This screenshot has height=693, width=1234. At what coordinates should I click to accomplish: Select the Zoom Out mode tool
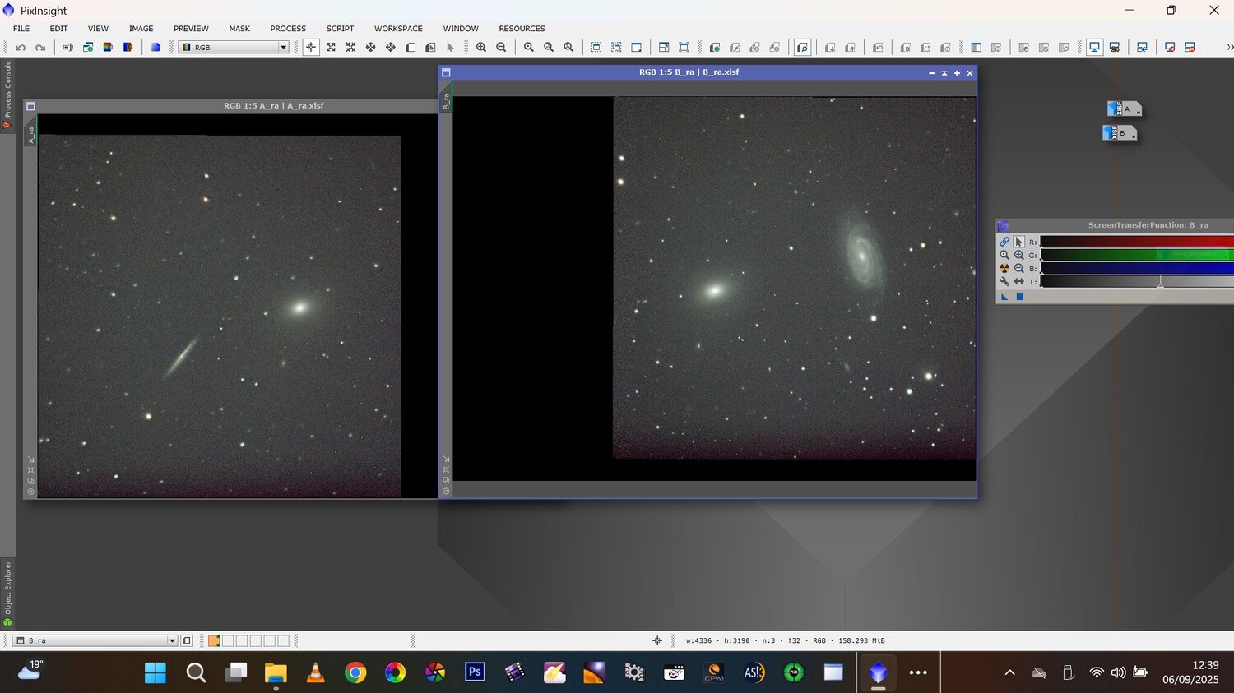tap(350, 48)
